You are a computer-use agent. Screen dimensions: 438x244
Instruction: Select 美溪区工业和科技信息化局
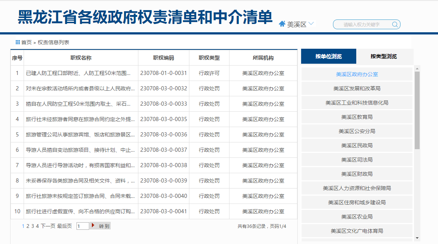[x=357, y=103]
